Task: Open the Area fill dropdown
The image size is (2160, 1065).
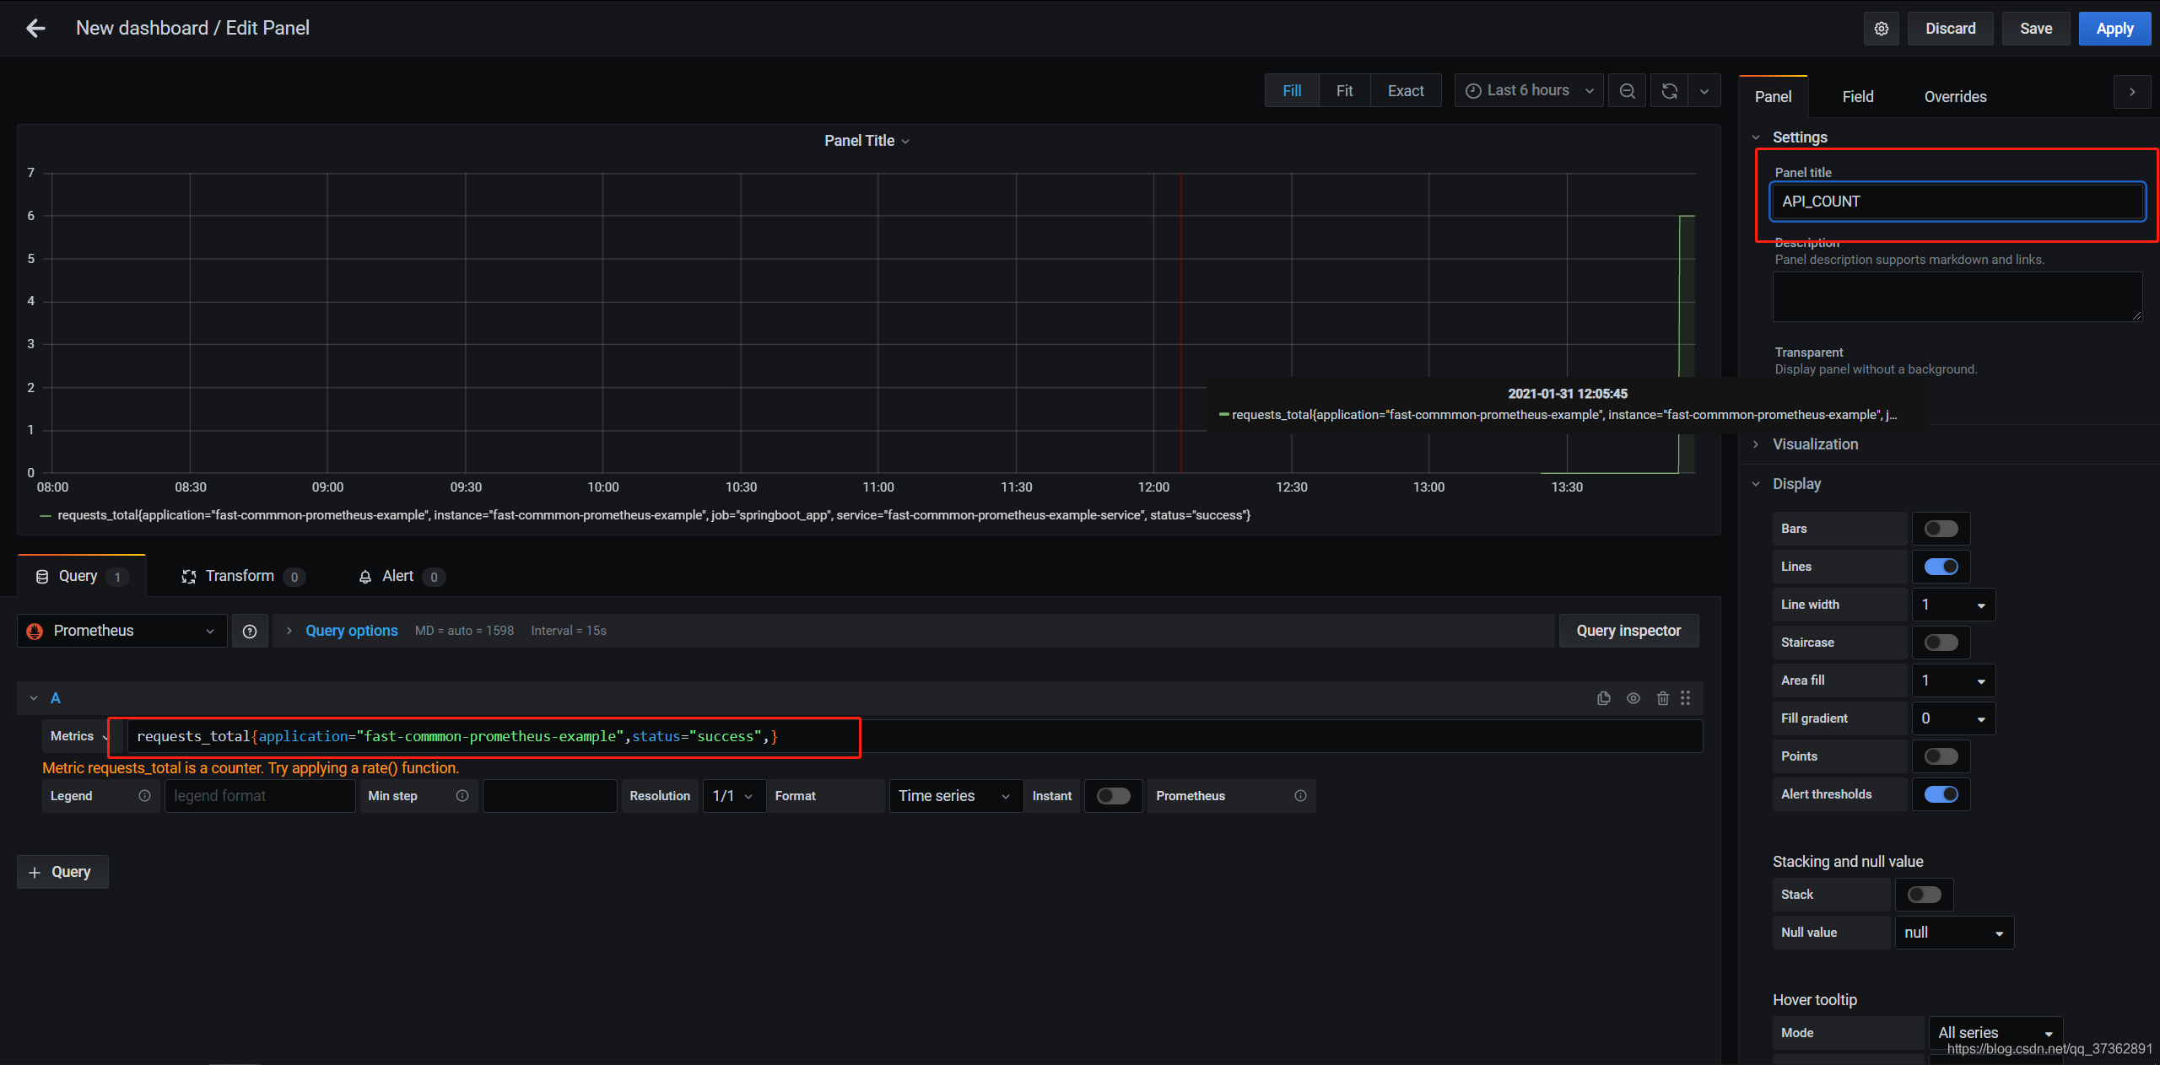Action: point(1953,680)
